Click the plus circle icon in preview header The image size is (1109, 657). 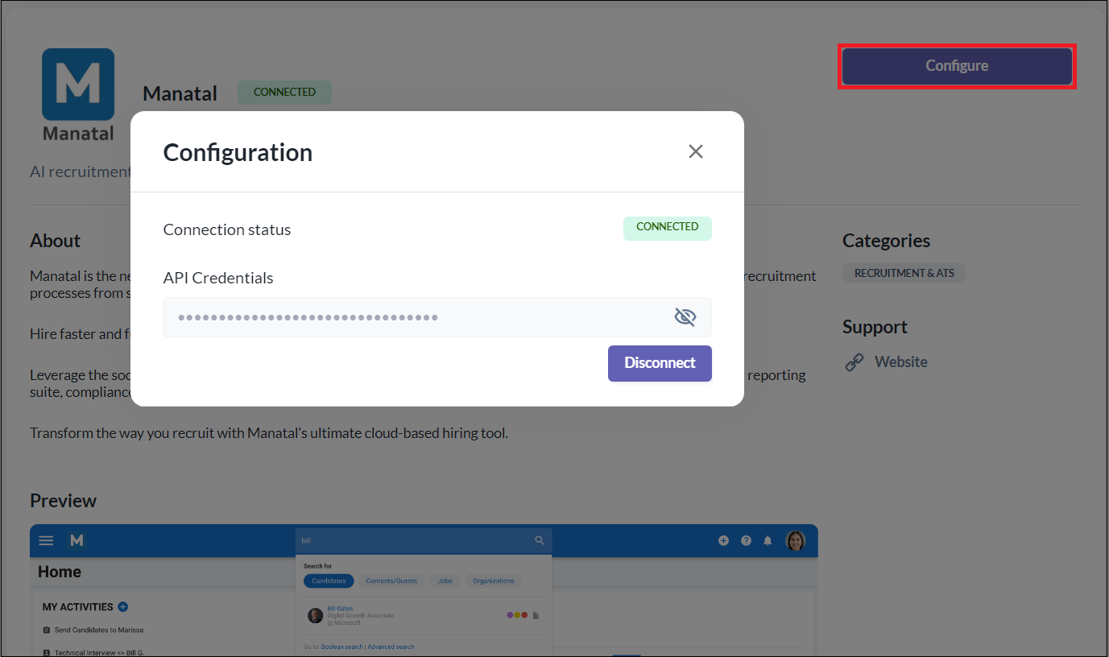tap(723, 541)
